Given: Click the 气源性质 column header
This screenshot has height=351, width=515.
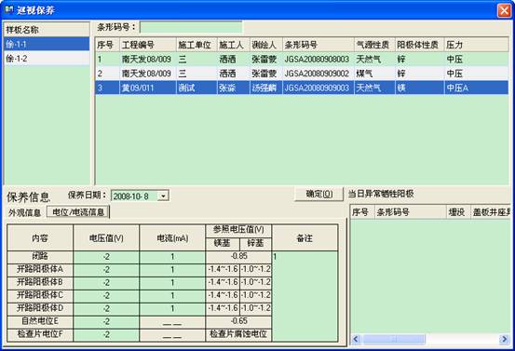Looking at the screenshot, I should point(374,45).
